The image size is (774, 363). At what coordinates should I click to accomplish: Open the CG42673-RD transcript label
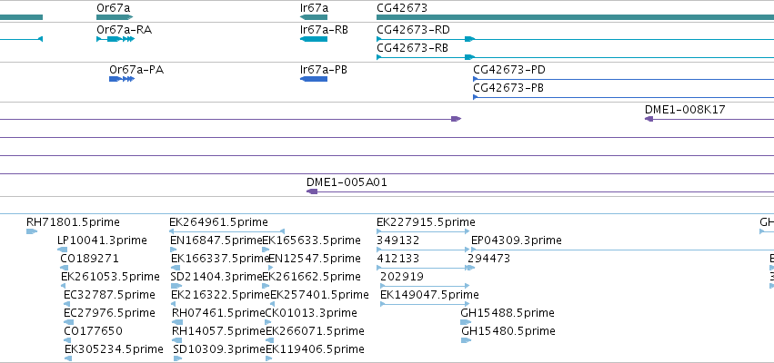(412, 30)
